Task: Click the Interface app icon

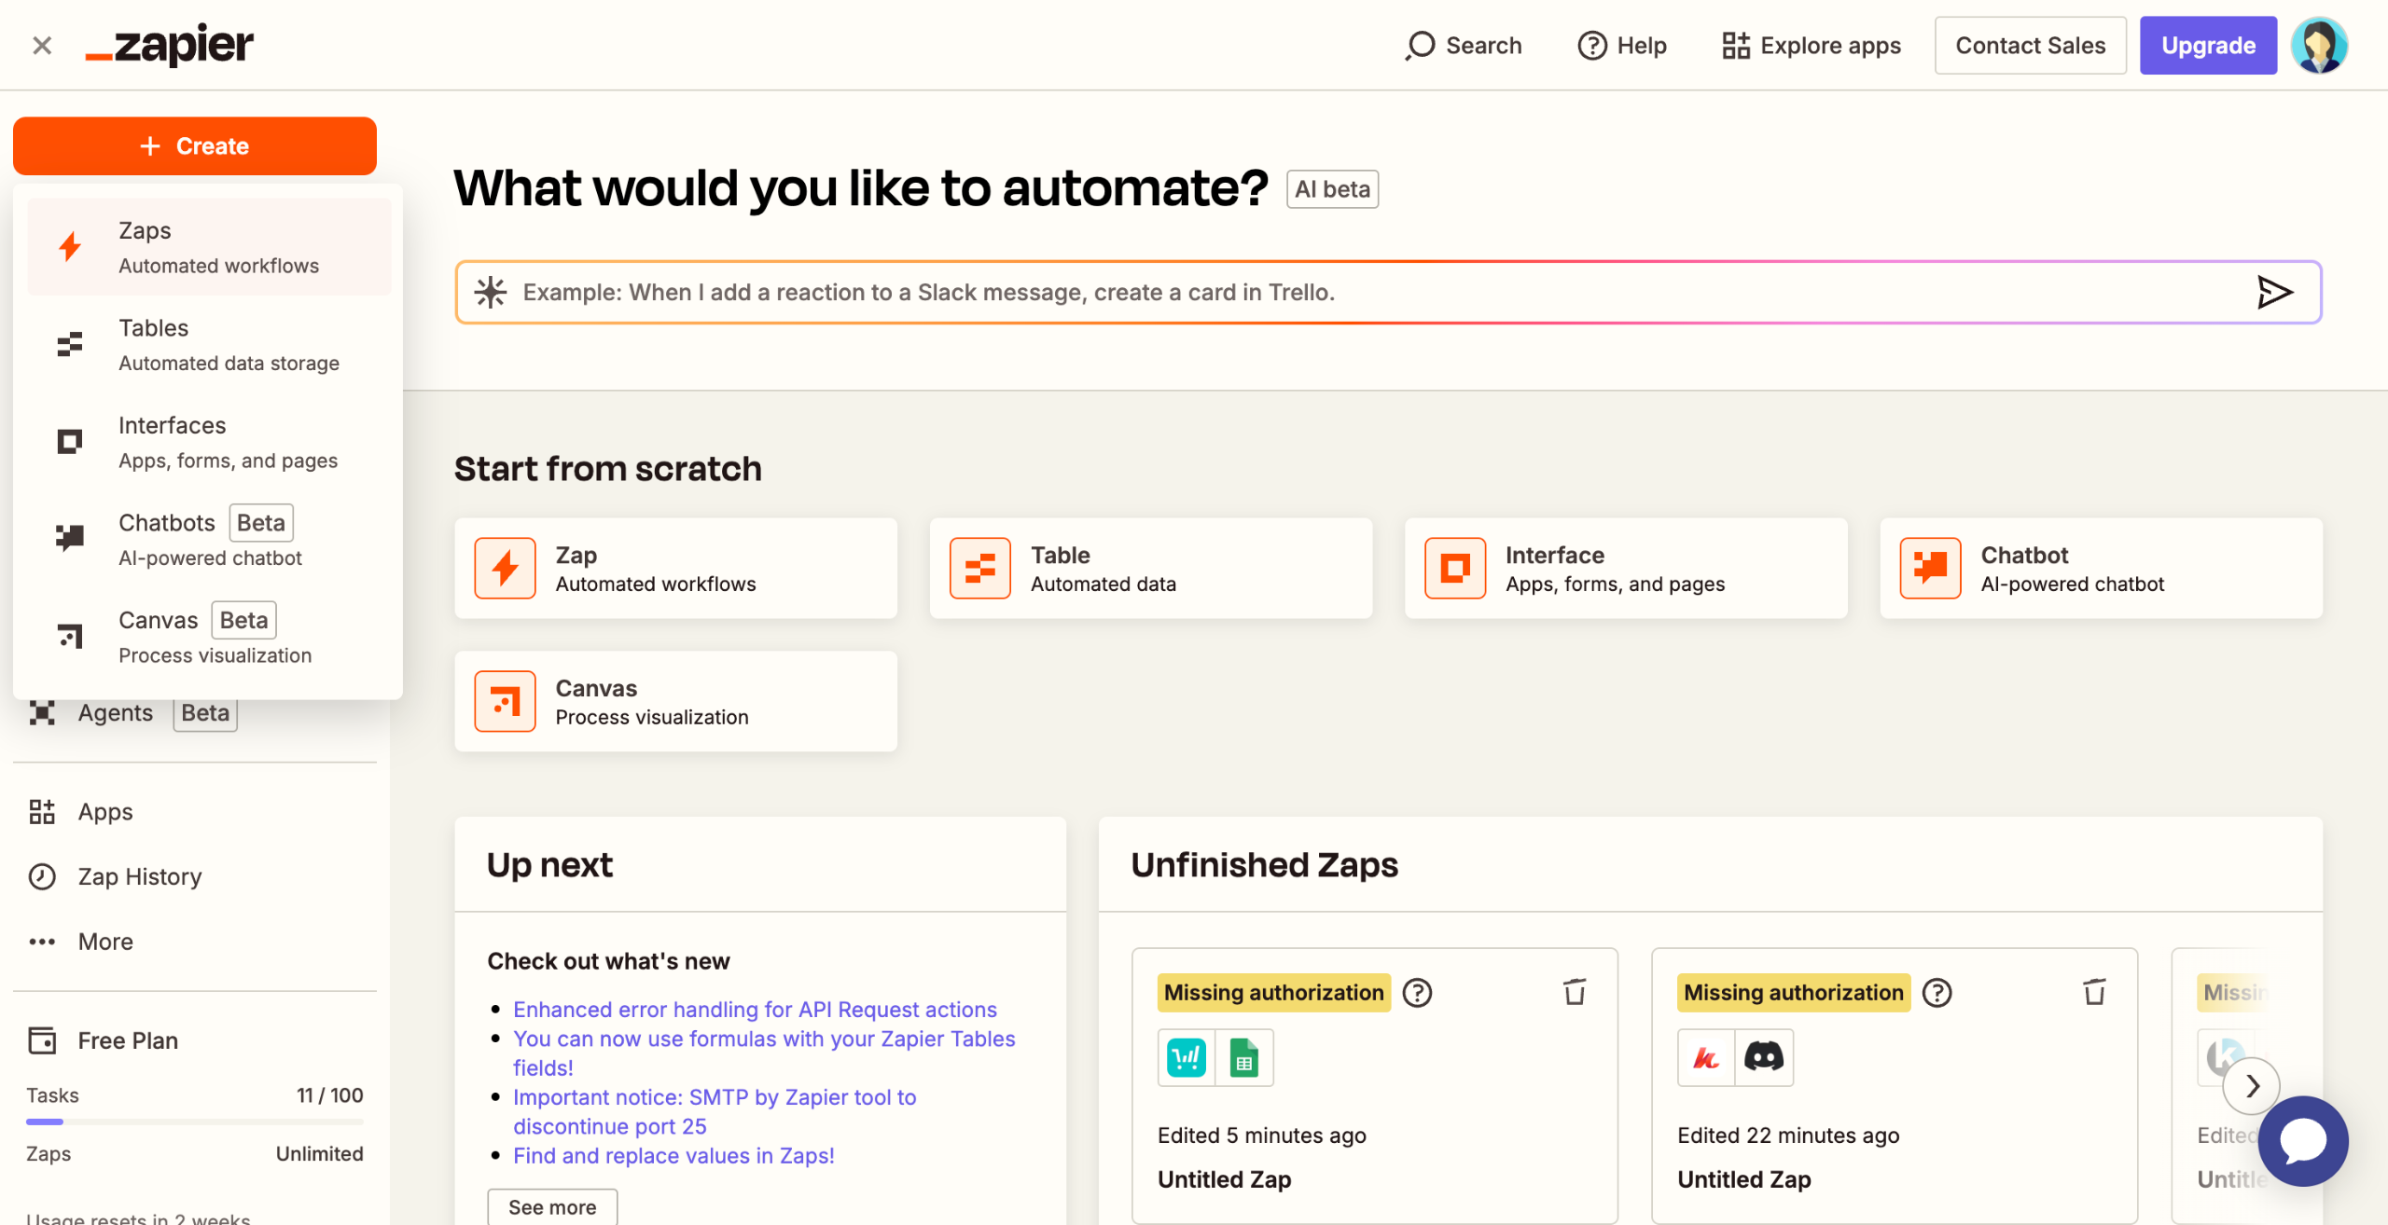Action: coord(1454,568)
